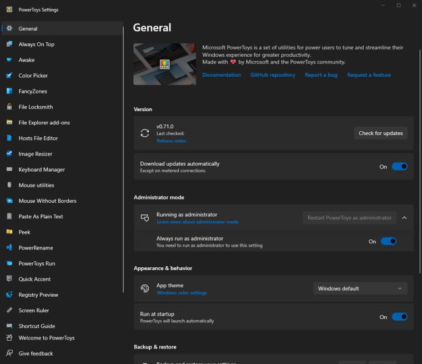Click the main content vertical scrollbar
The width and height of the screenshot is (422, 364).
[419, 167]
